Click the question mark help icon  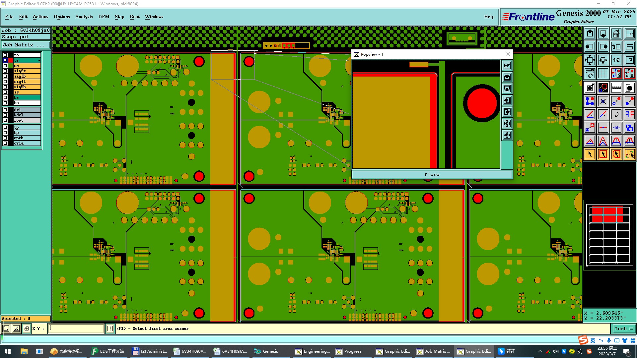pyautogui.click(x=629, y=60)
